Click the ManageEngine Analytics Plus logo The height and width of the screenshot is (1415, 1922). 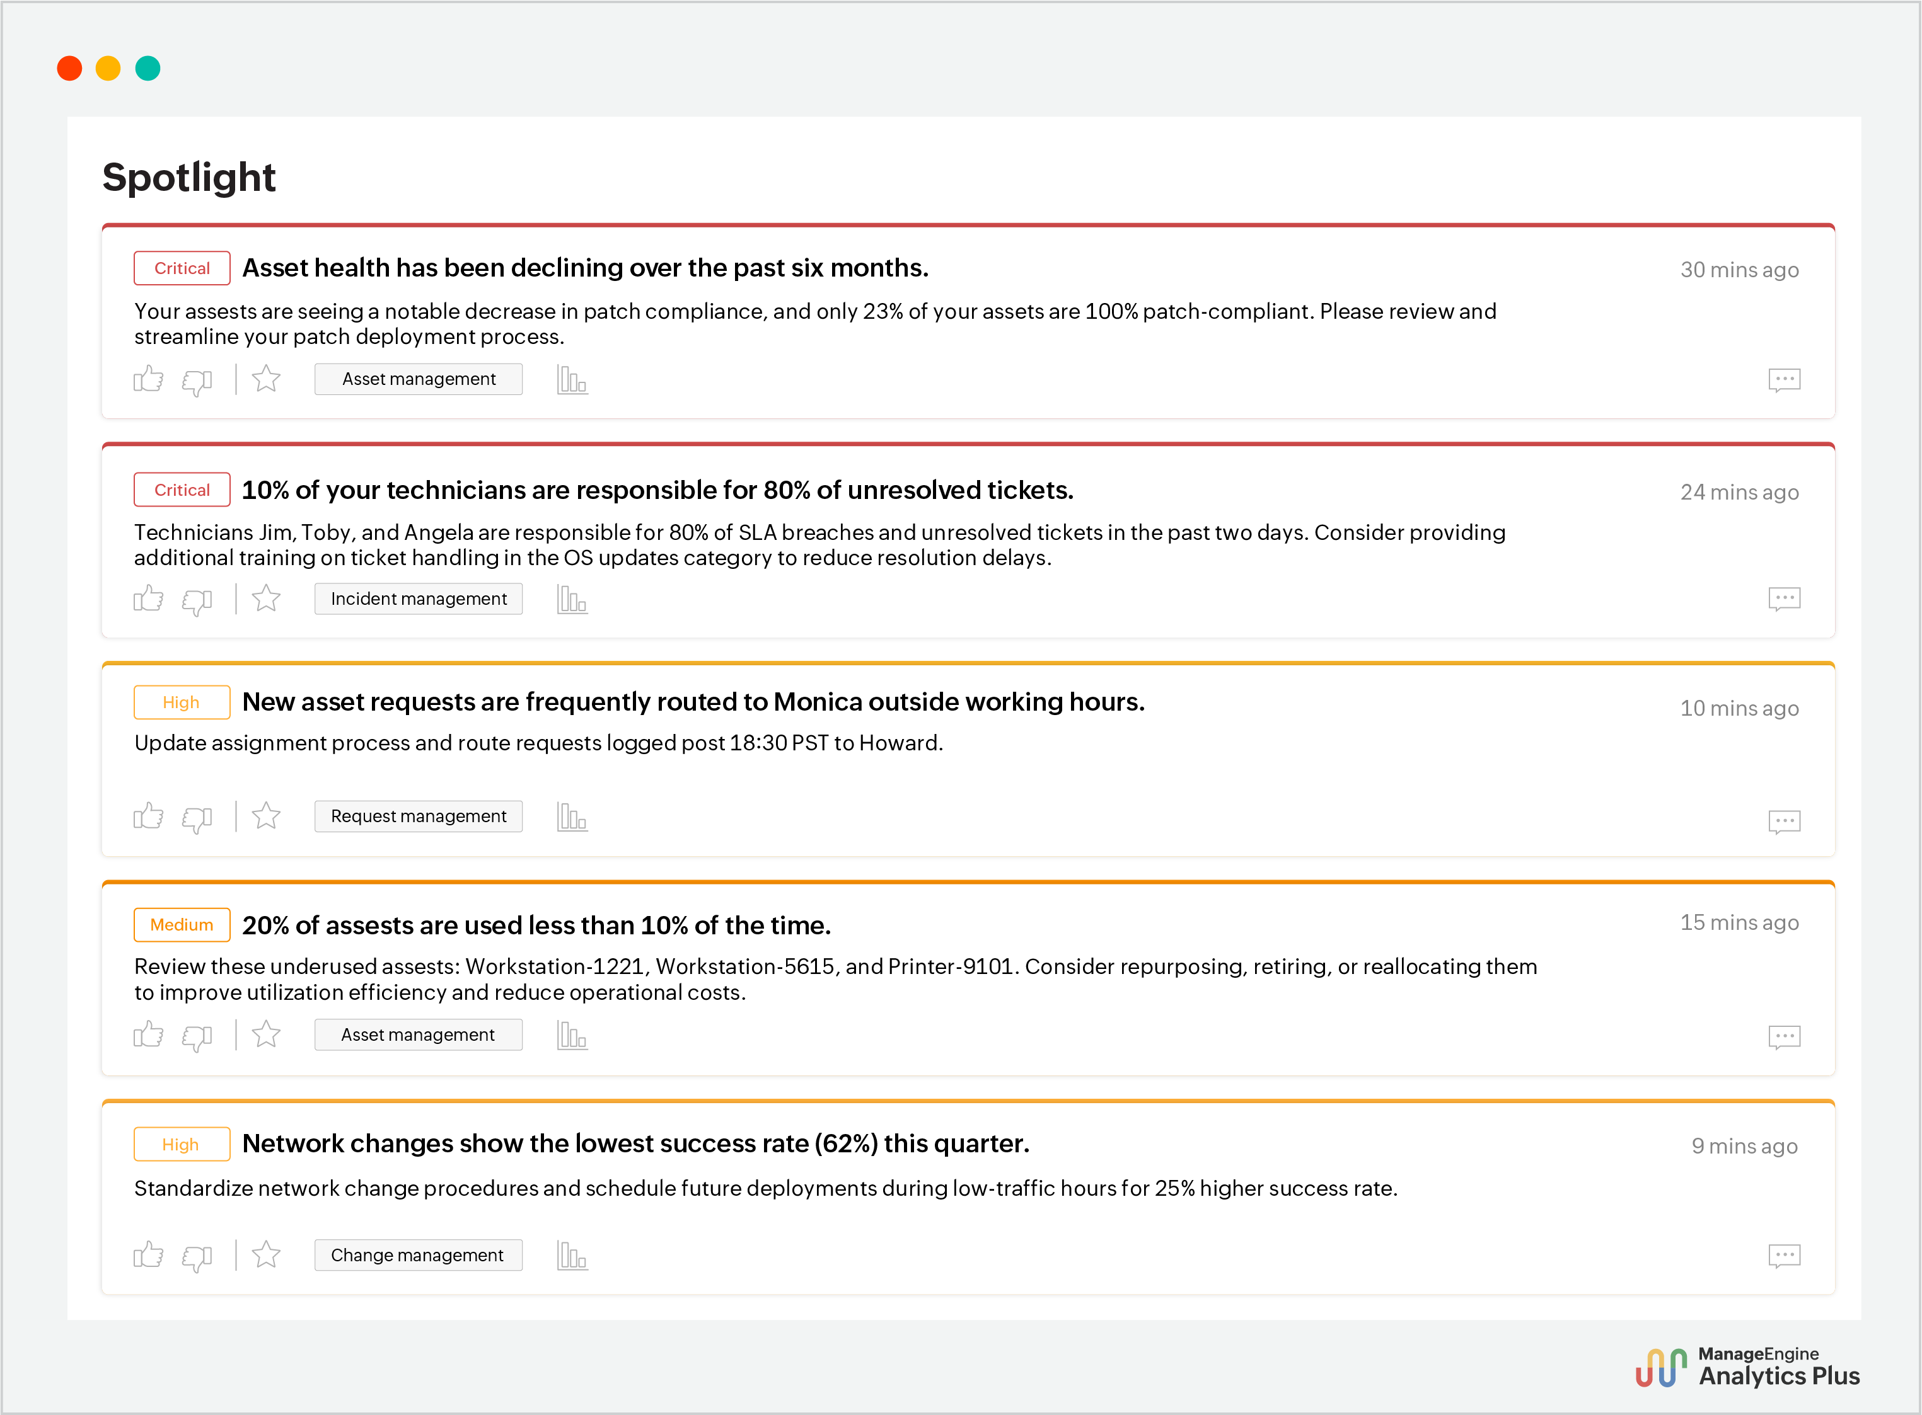click(x=1751, y=1367)
